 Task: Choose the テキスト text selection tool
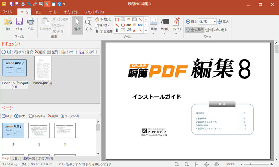point(102,26)
